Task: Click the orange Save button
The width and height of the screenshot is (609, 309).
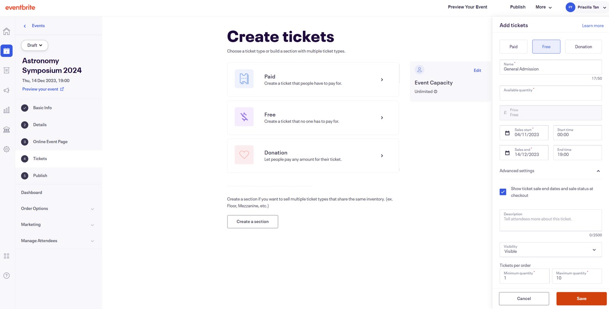Action: (581, 298)
